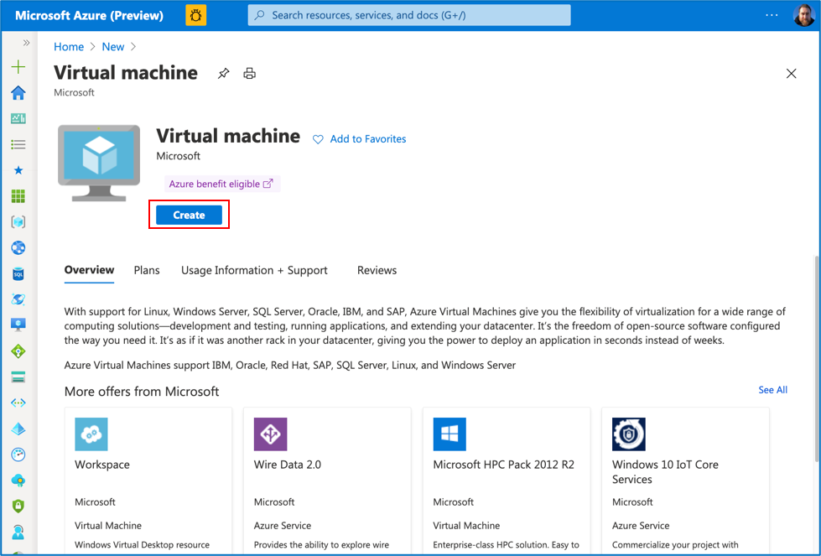Open the Virtual machines monitor sidebar icon
Screen dimensions: 821x556
(18, 325)
